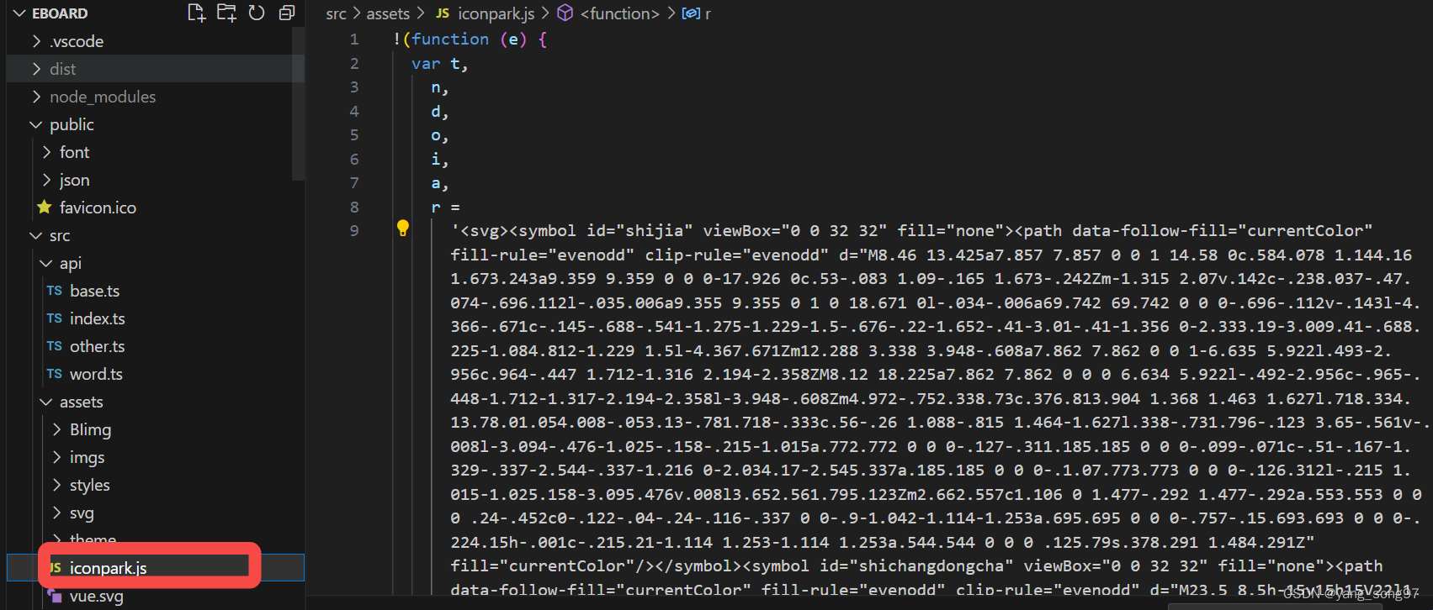The height and width of the screenshot is (610, 1433).
Task: Click 'r =' on line 8
Action: pos(445,208)
